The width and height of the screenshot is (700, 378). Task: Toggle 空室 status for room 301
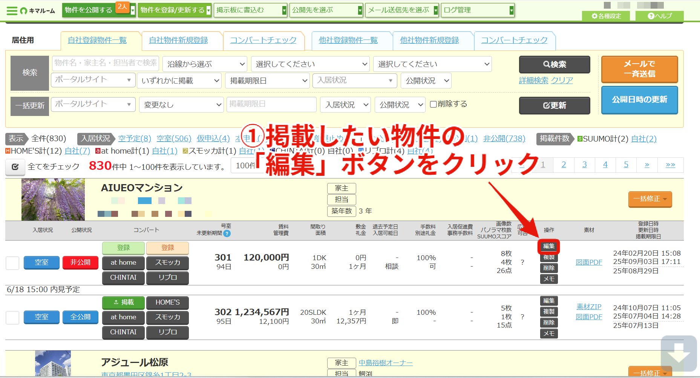[41, 262]
